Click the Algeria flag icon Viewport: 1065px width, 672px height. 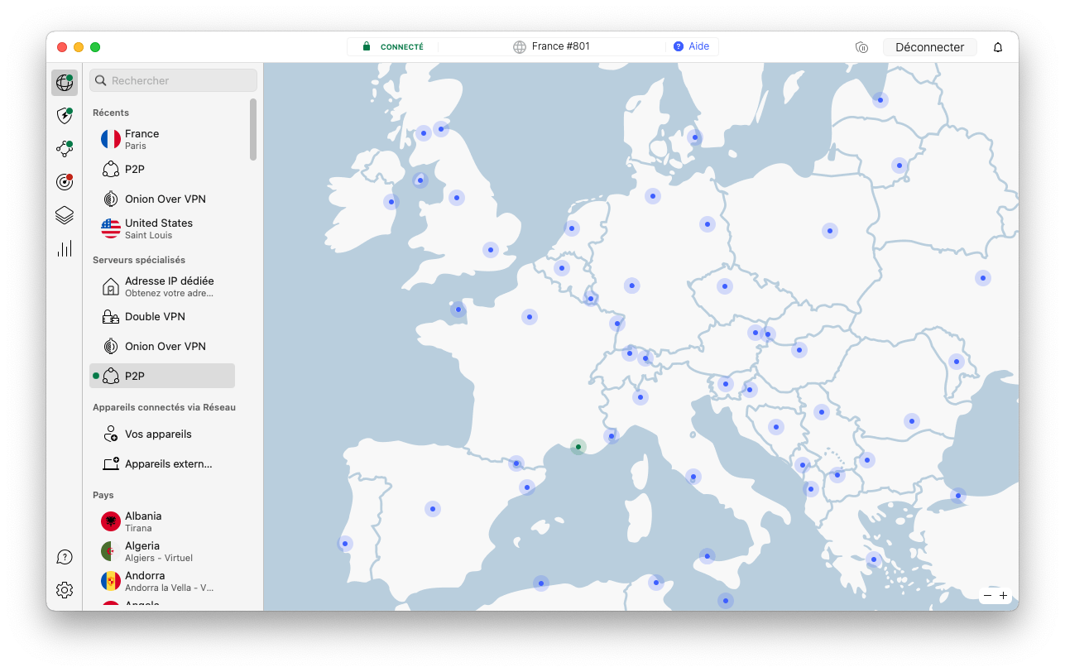pos(111,551)
